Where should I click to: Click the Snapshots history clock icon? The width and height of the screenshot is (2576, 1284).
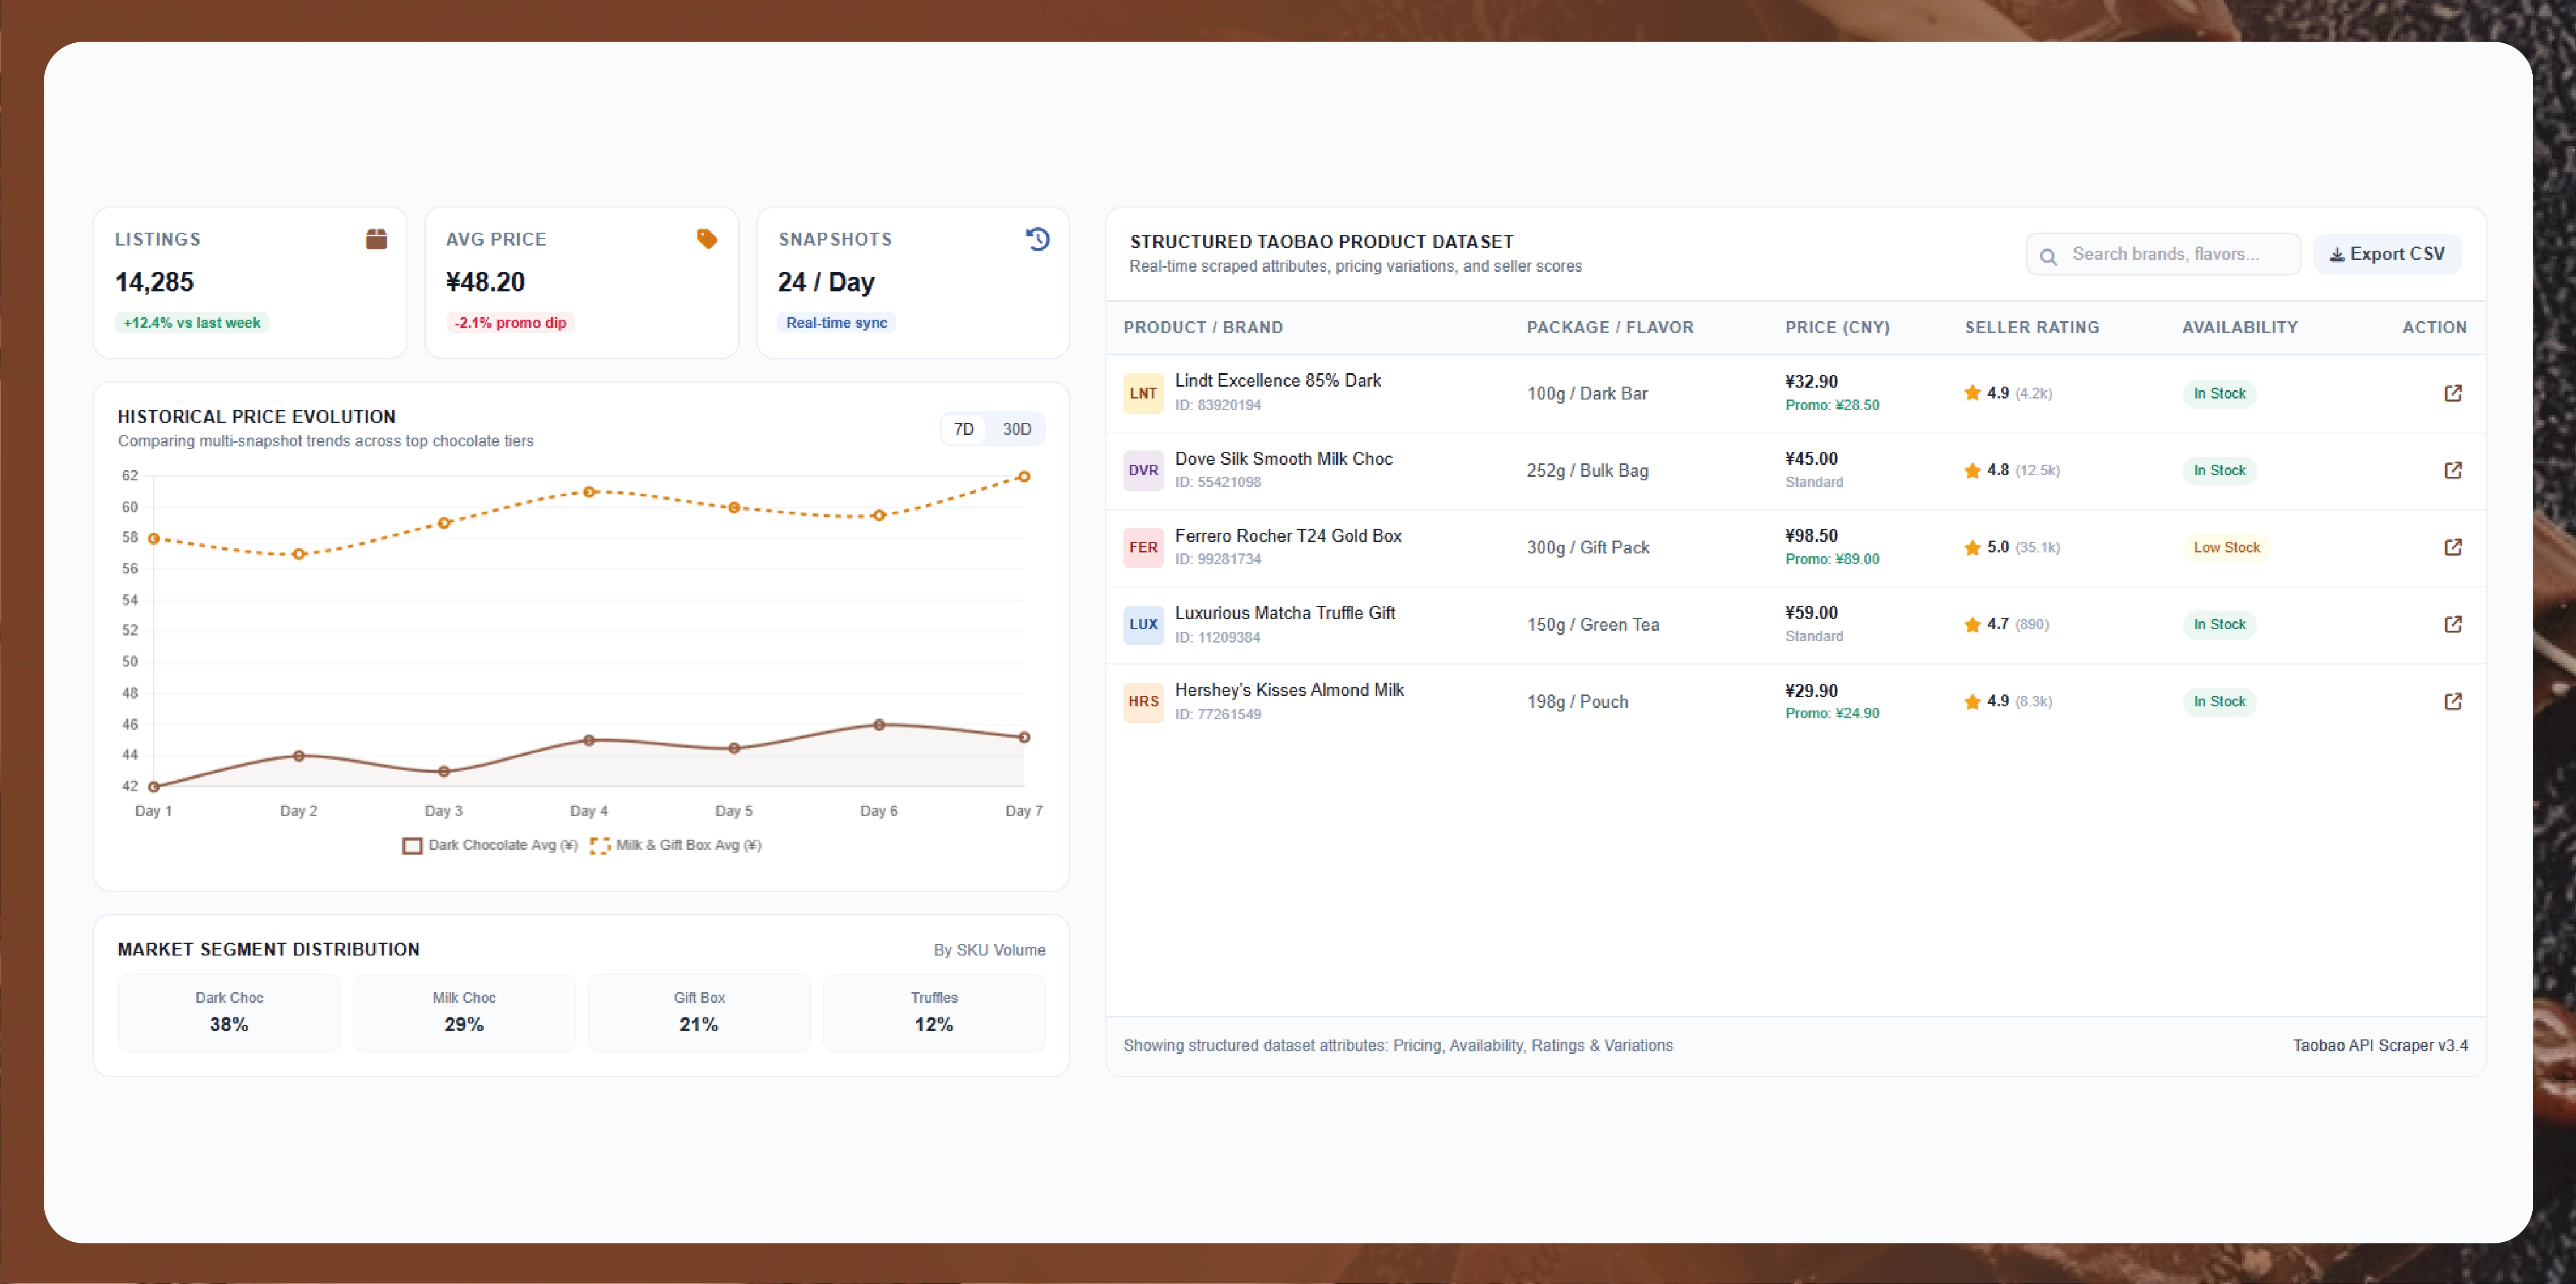pyautogui.click(x=1038, y=239)
